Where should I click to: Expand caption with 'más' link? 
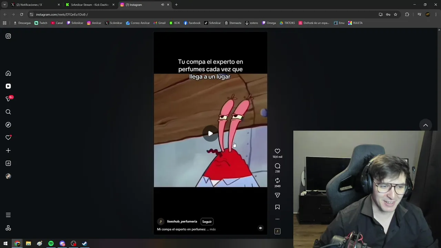[x=213, y=229]
